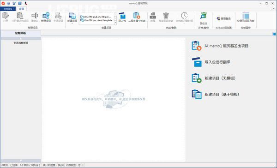Select 'One TM and one TB per...' template
277x168 pixels.
(96, 17)
